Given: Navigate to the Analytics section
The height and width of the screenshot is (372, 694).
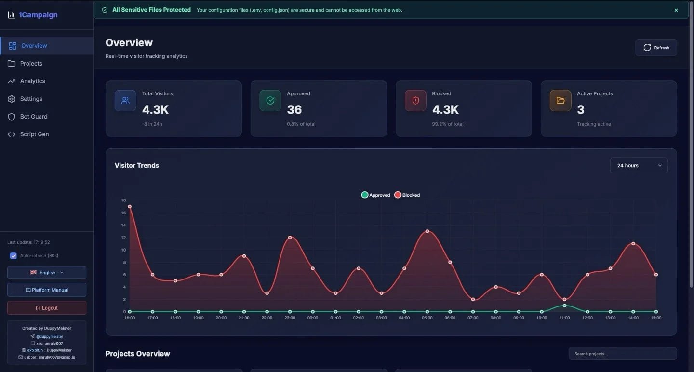Looking at the screenshot, I should pos(32,81).
